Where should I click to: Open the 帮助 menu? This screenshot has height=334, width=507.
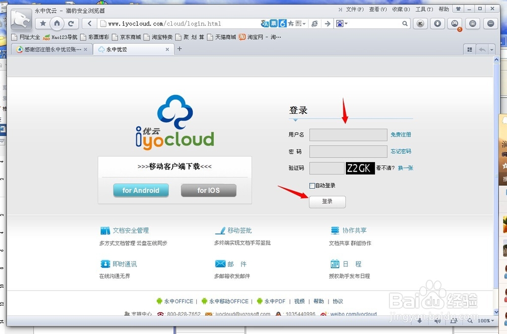[444, 9]
